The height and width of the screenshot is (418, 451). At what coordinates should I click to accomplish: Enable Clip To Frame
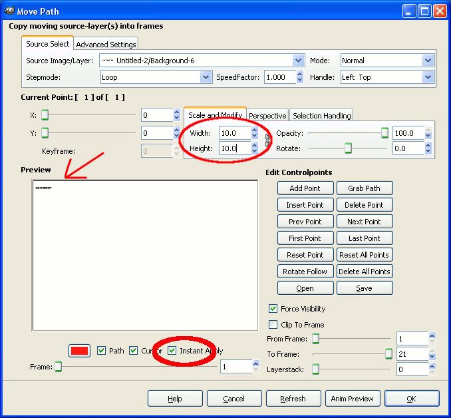[x=273, y=324]
